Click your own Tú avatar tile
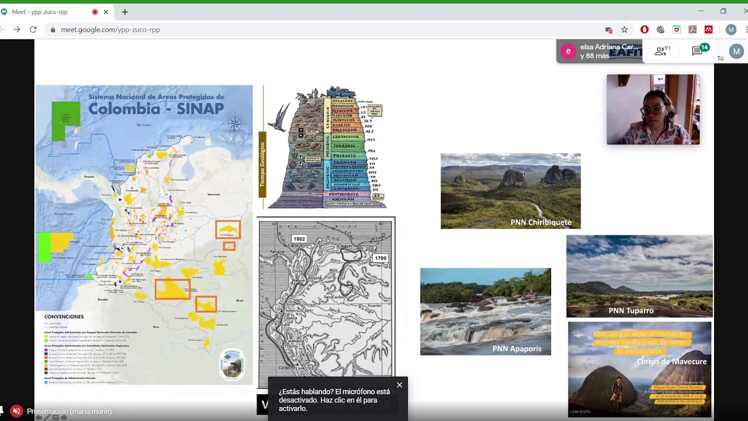 pyautogui.click(x=736, y=51)
